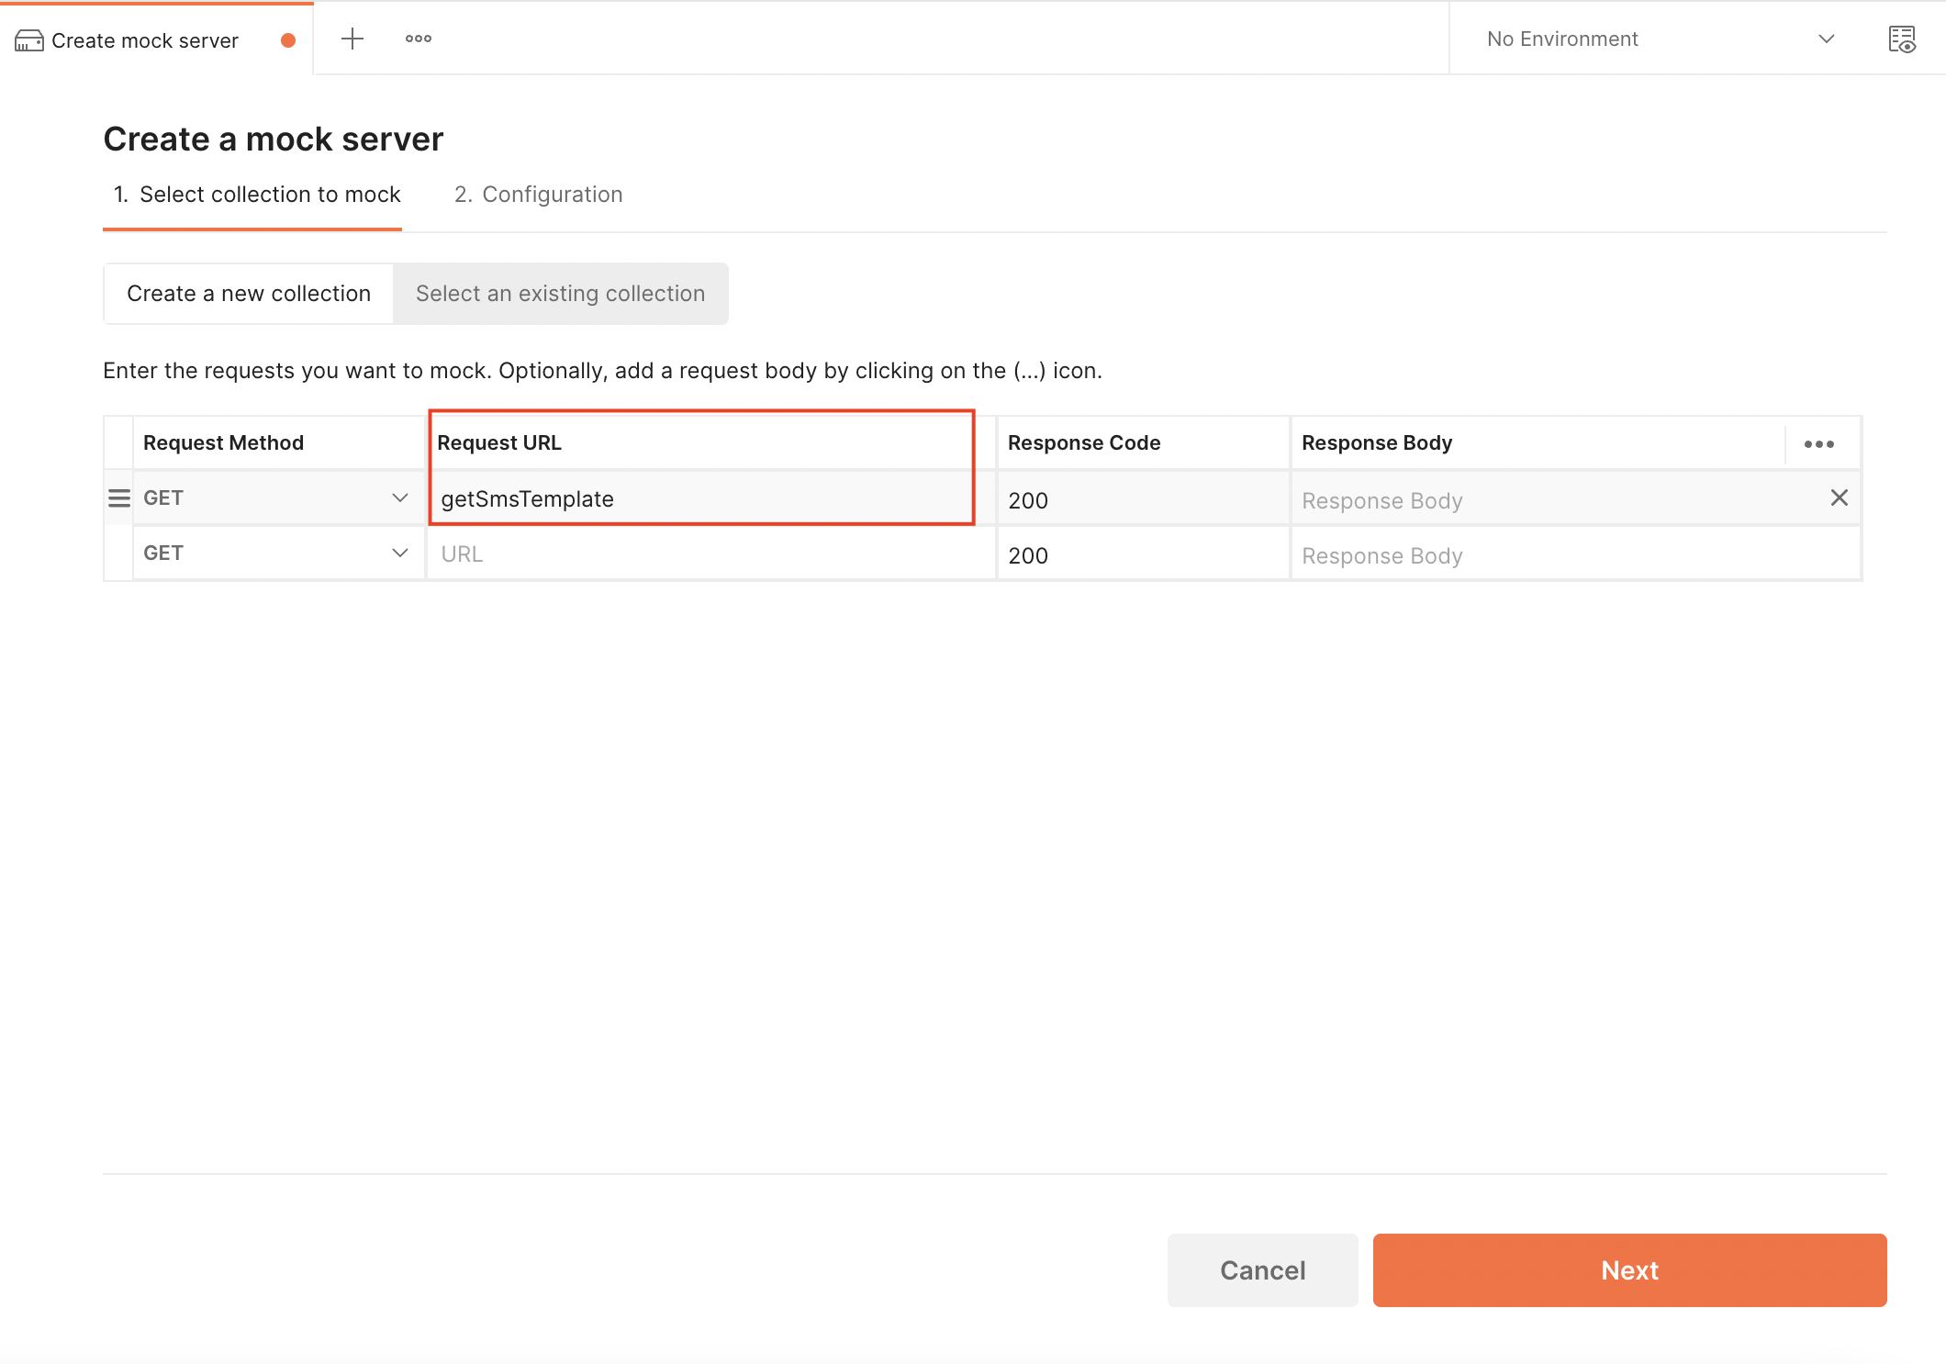Stay on Create a new collection tab
The width and height of the screenshot is (1946, 1364).
248,293
